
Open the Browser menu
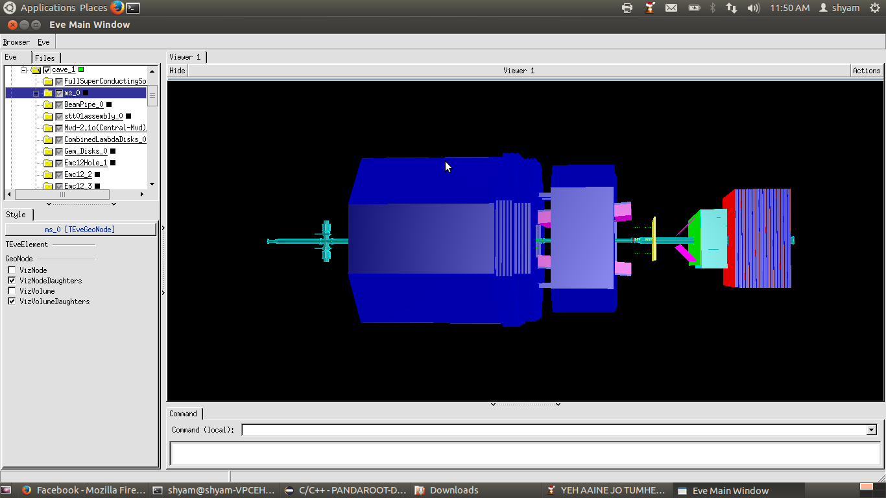(x=16, y=42)
